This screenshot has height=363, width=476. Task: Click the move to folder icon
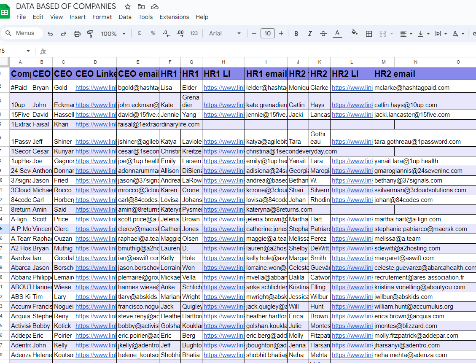141,7
